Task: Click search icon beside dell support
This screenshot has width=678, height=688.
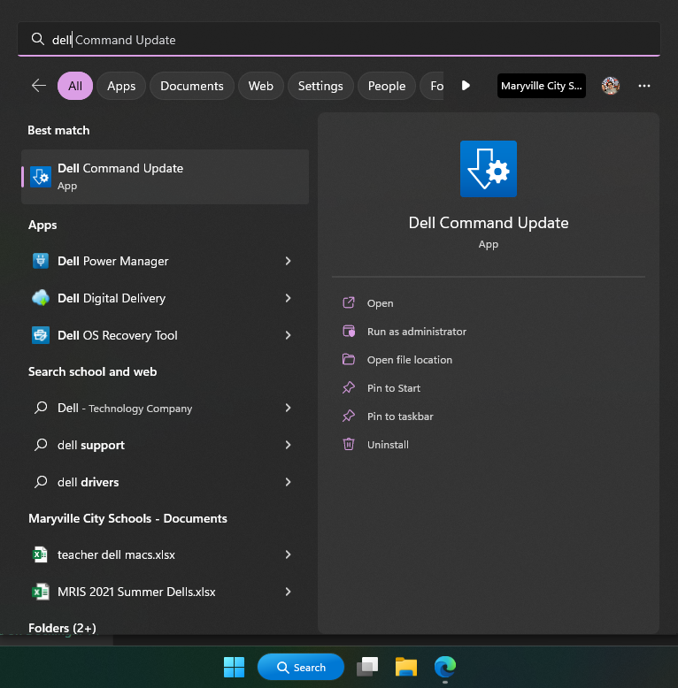Action: [x=41, y=445]
